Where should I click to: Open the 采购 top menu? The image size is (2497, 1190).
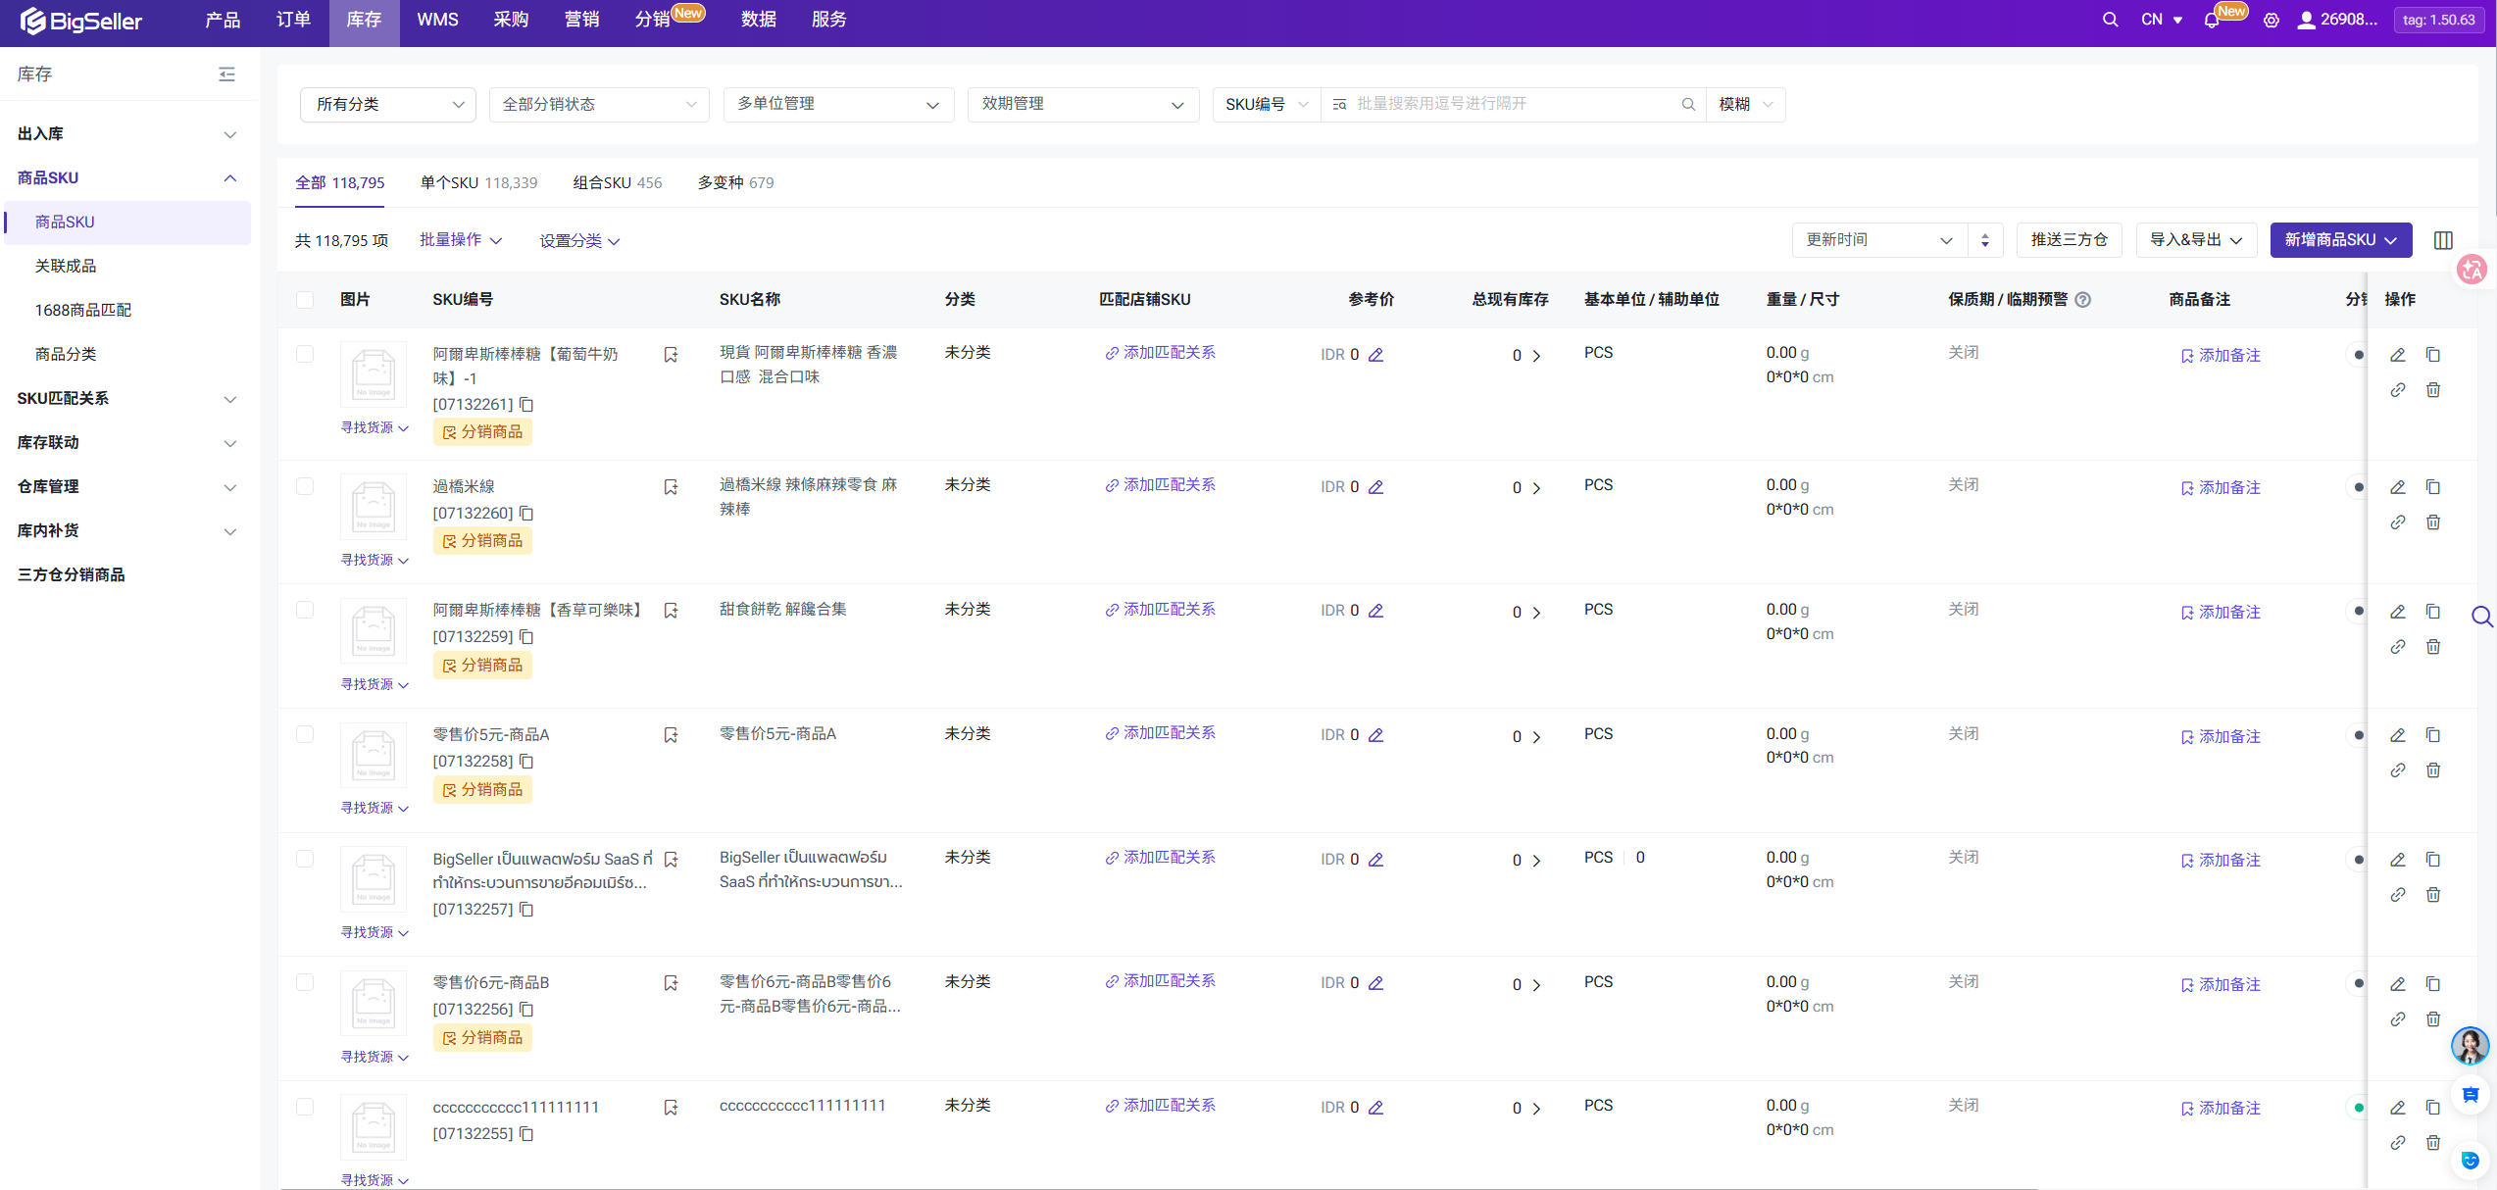(511, 20)
